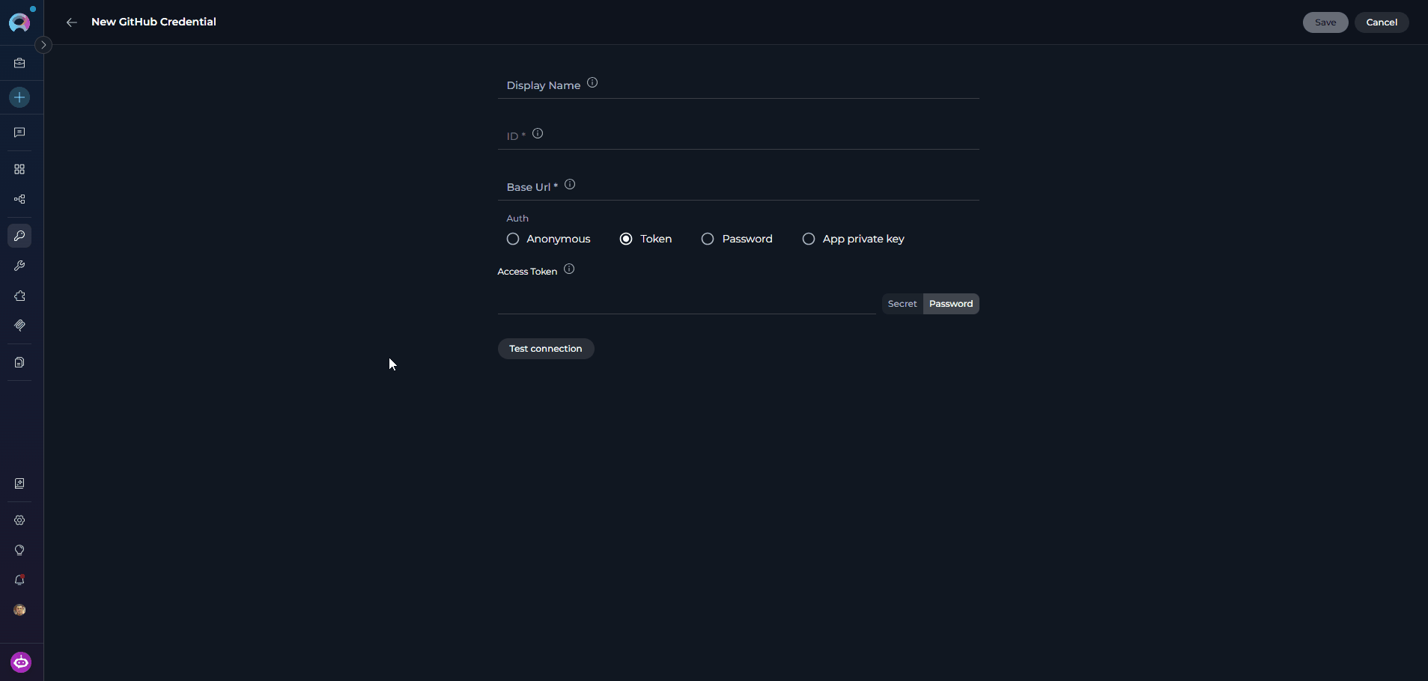Screen dimensions: 1428x681
Task: Switch token input to Password mode
Action: tap(951, 304)
